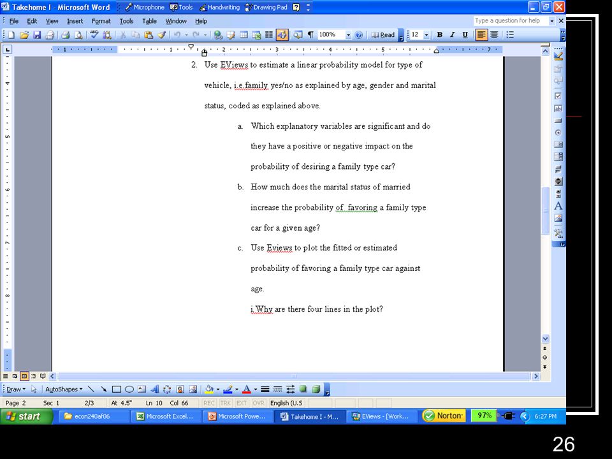Click the Microphone language bar button
The width and height of the screenshot is (612, 459).
click(x=145, y=7)
